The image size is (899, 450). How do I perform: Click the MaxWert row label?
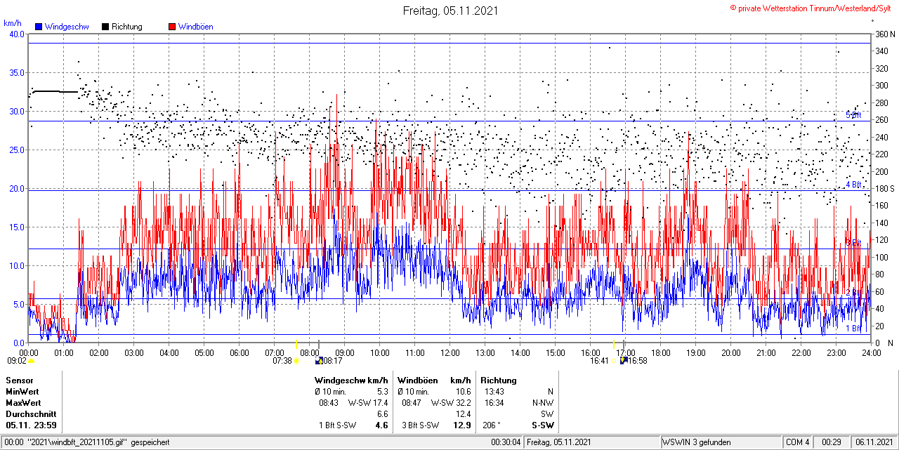pyautogui.click(x=23, y=402)
